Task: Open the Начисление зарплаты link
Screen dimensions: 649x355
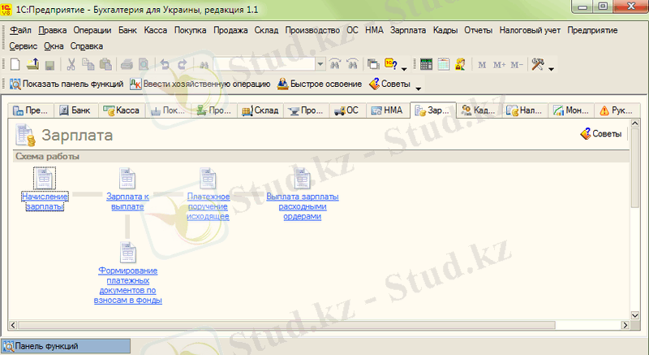Action: pos(45,201)
